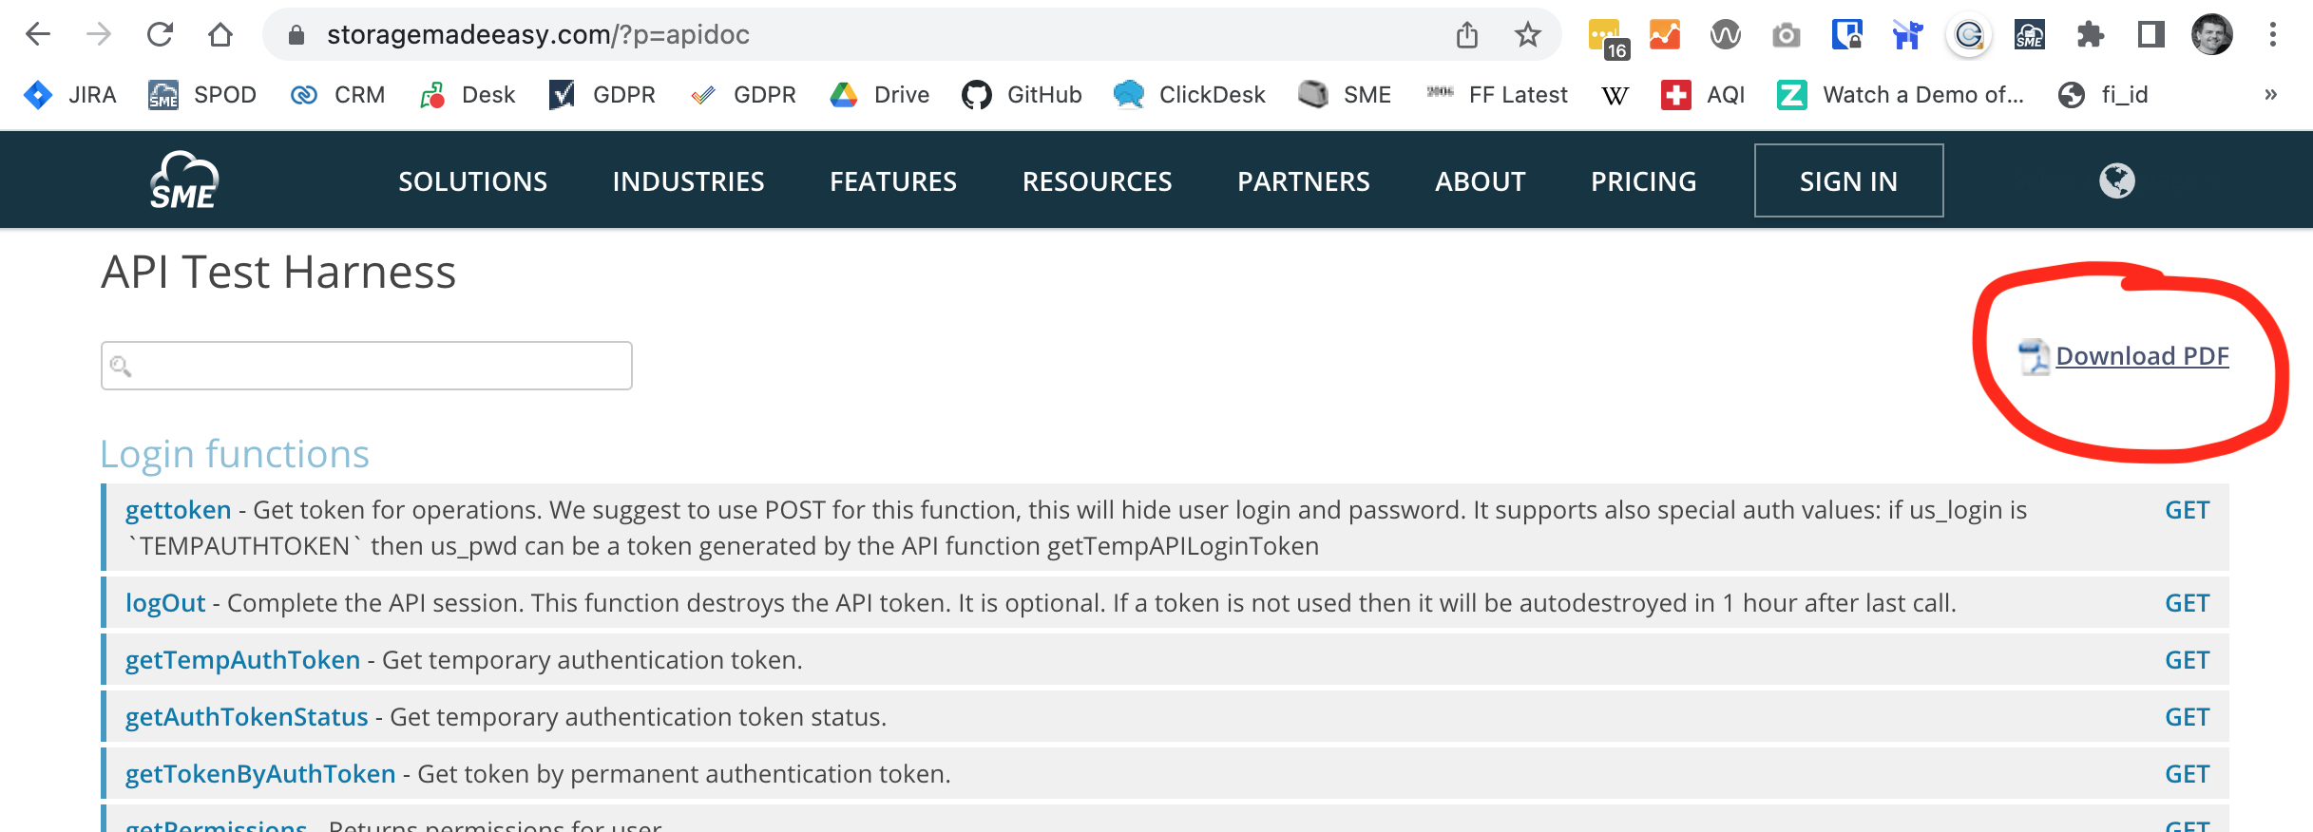Click the address bar URL
The image size is (2313, 832).
pos(538,35)
